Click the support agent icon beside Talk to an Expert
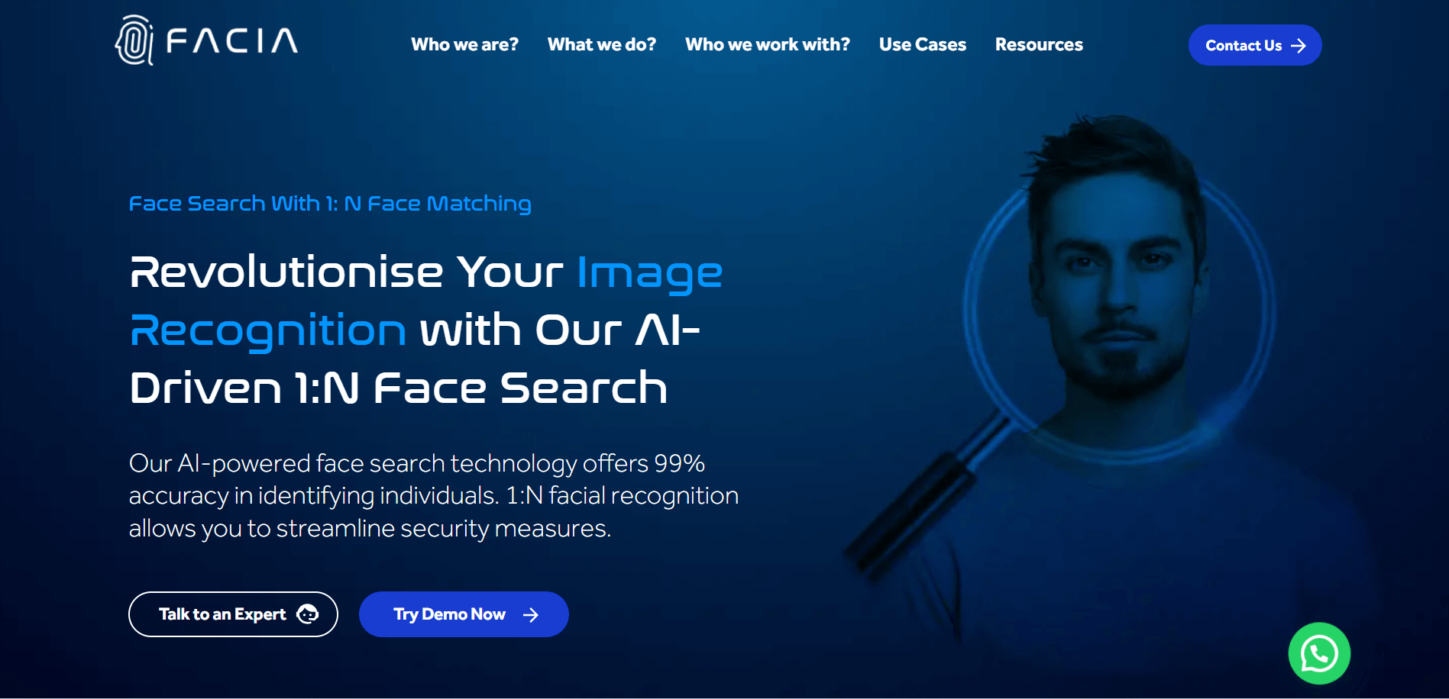Image resolution: width=1449 pixels, height=699 pixels. [x=307, y=614]
